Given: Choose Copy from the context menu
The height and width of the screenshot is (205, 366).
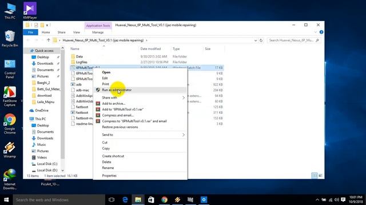Looking at the screenshot, I should 141,148.
